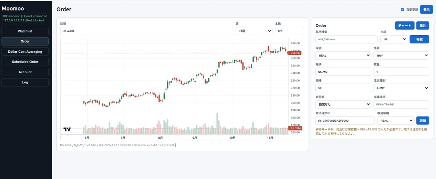The width and height of the screenshot is (436, 179).
Task: Open the 注文種別 dropdown showing LIMIT
Action: 401,88
